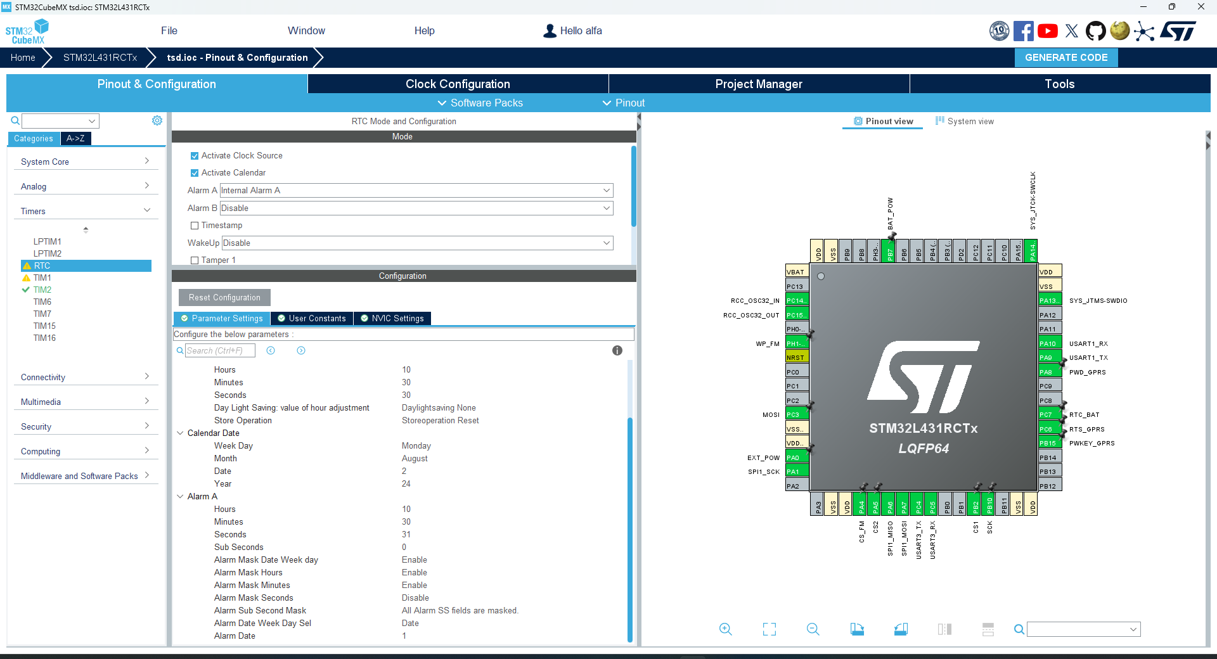1217x659 pixels.
Task: Open the YouTube icon link
Action: pos(1048,31)
